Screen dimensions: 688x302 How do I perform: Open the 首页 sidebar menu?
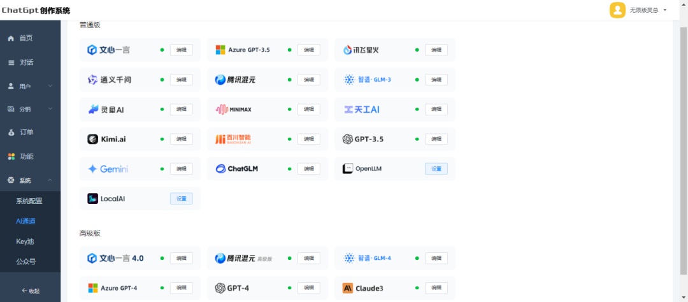pyautogui.click(x=31, y=38)
